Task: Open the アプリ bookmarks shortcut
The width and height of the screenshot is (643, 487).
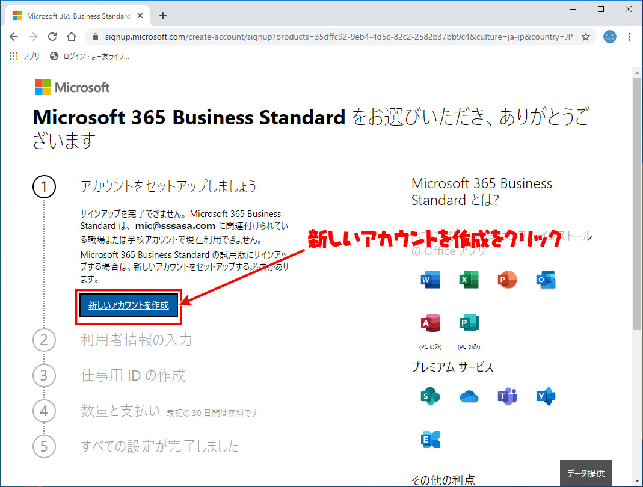Action: point(24,56)
